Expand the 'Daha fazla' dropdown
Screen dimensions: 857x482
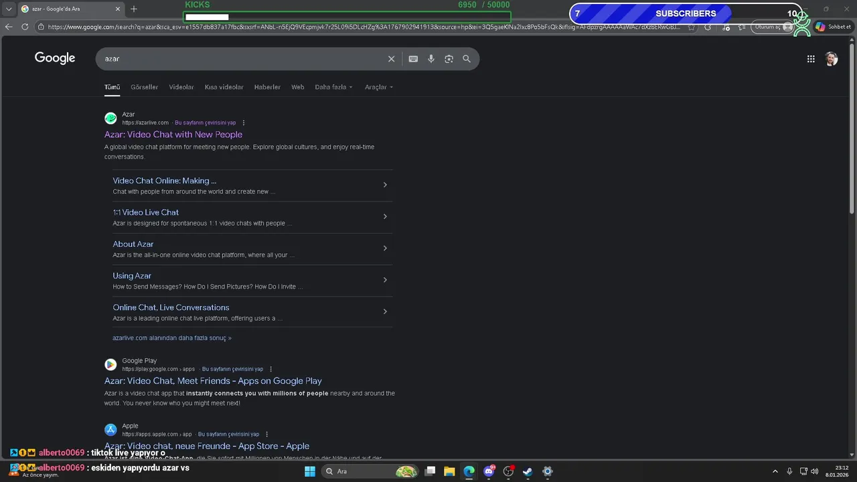pyautogui.click(x=333, y=87)
